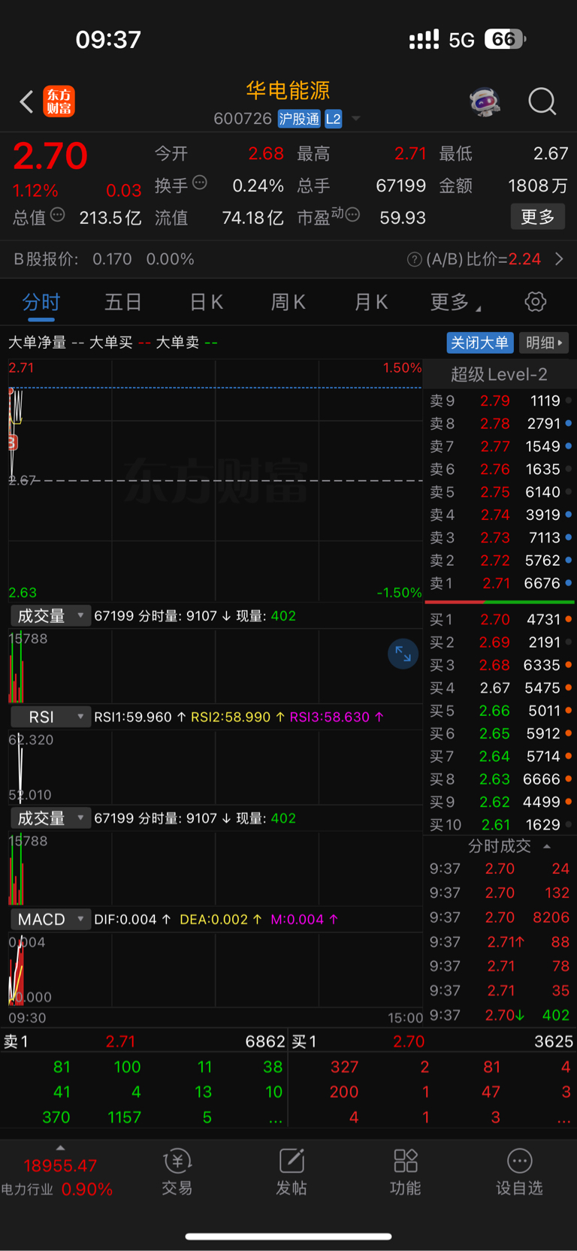577x1251 pixels.
Task: Tap 买8 row with 6666 volume
Action: 500,779
